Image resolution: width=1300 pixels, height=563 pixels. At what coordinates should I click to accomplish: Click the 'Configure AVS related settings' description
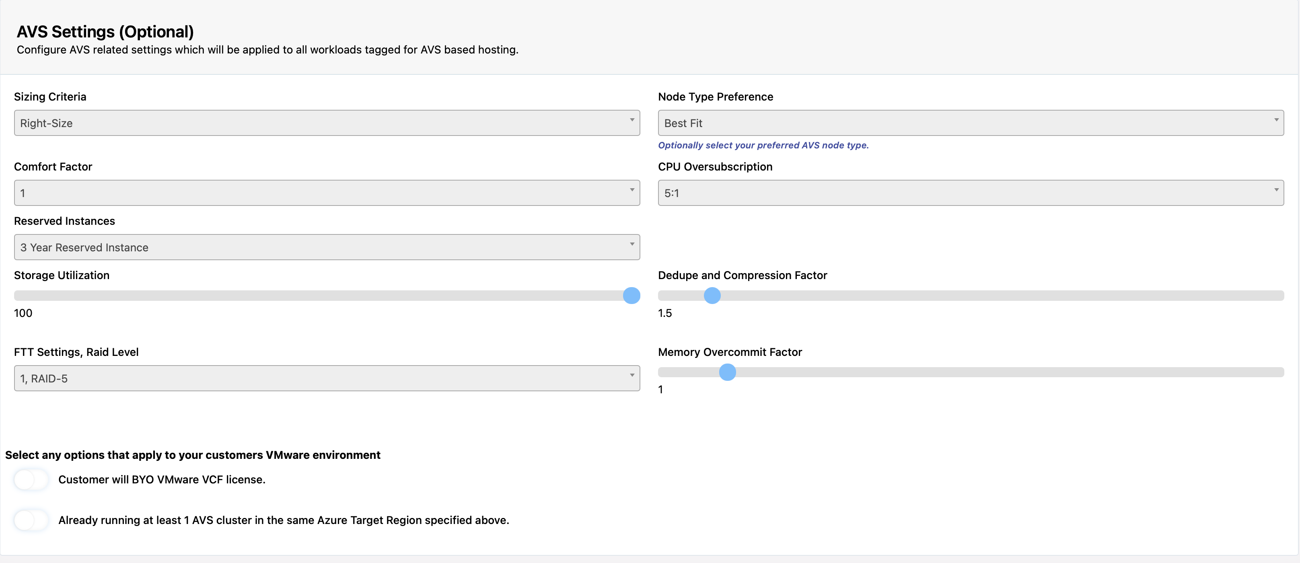pyautogui.click(x=267, y=50)
